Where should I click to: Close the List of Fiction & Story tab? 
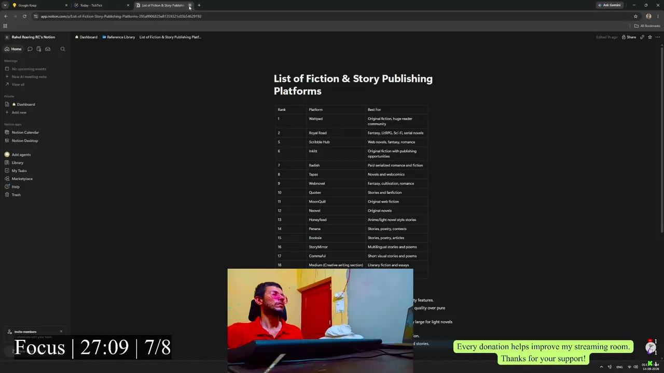190,5
